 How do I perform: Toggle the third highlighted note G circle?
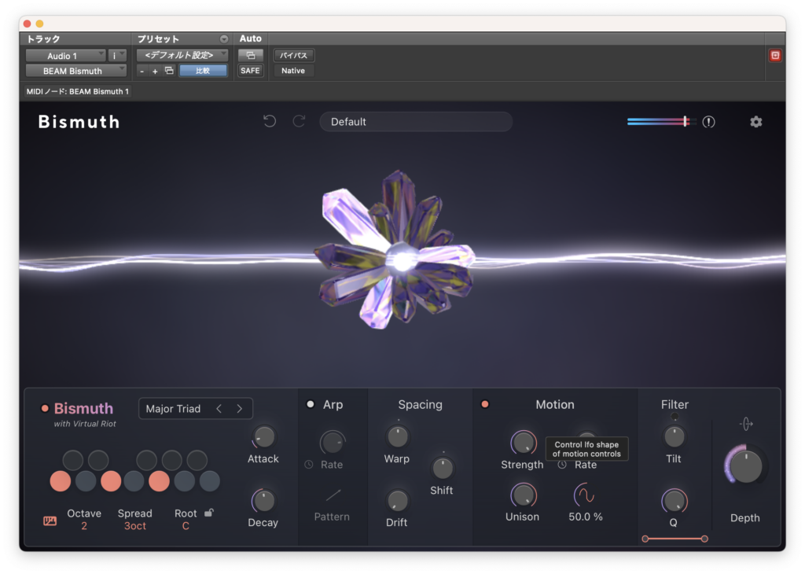(159, 481)
